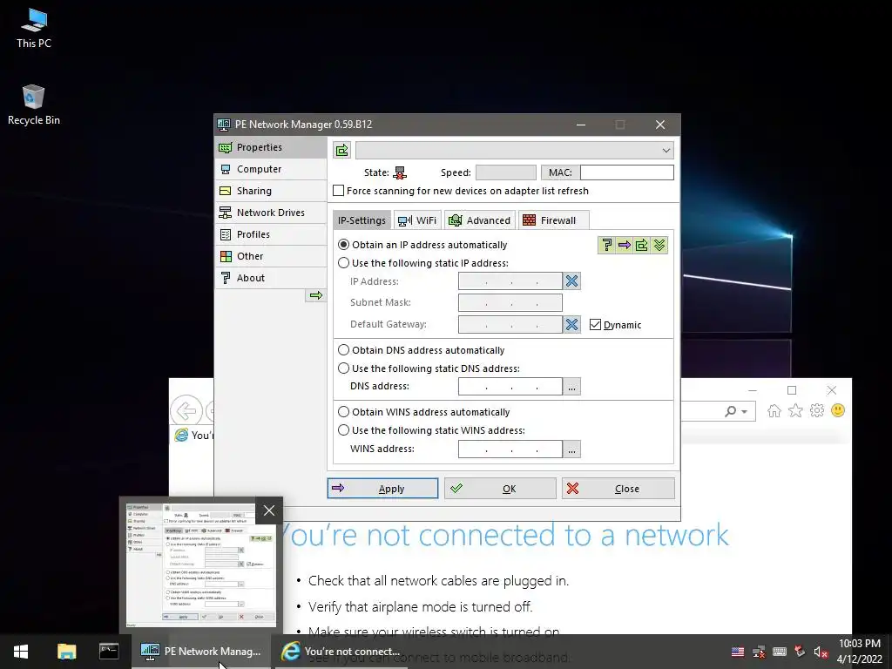Select Sharing in the sidebar
892x669 pixels.
point(271,191)
